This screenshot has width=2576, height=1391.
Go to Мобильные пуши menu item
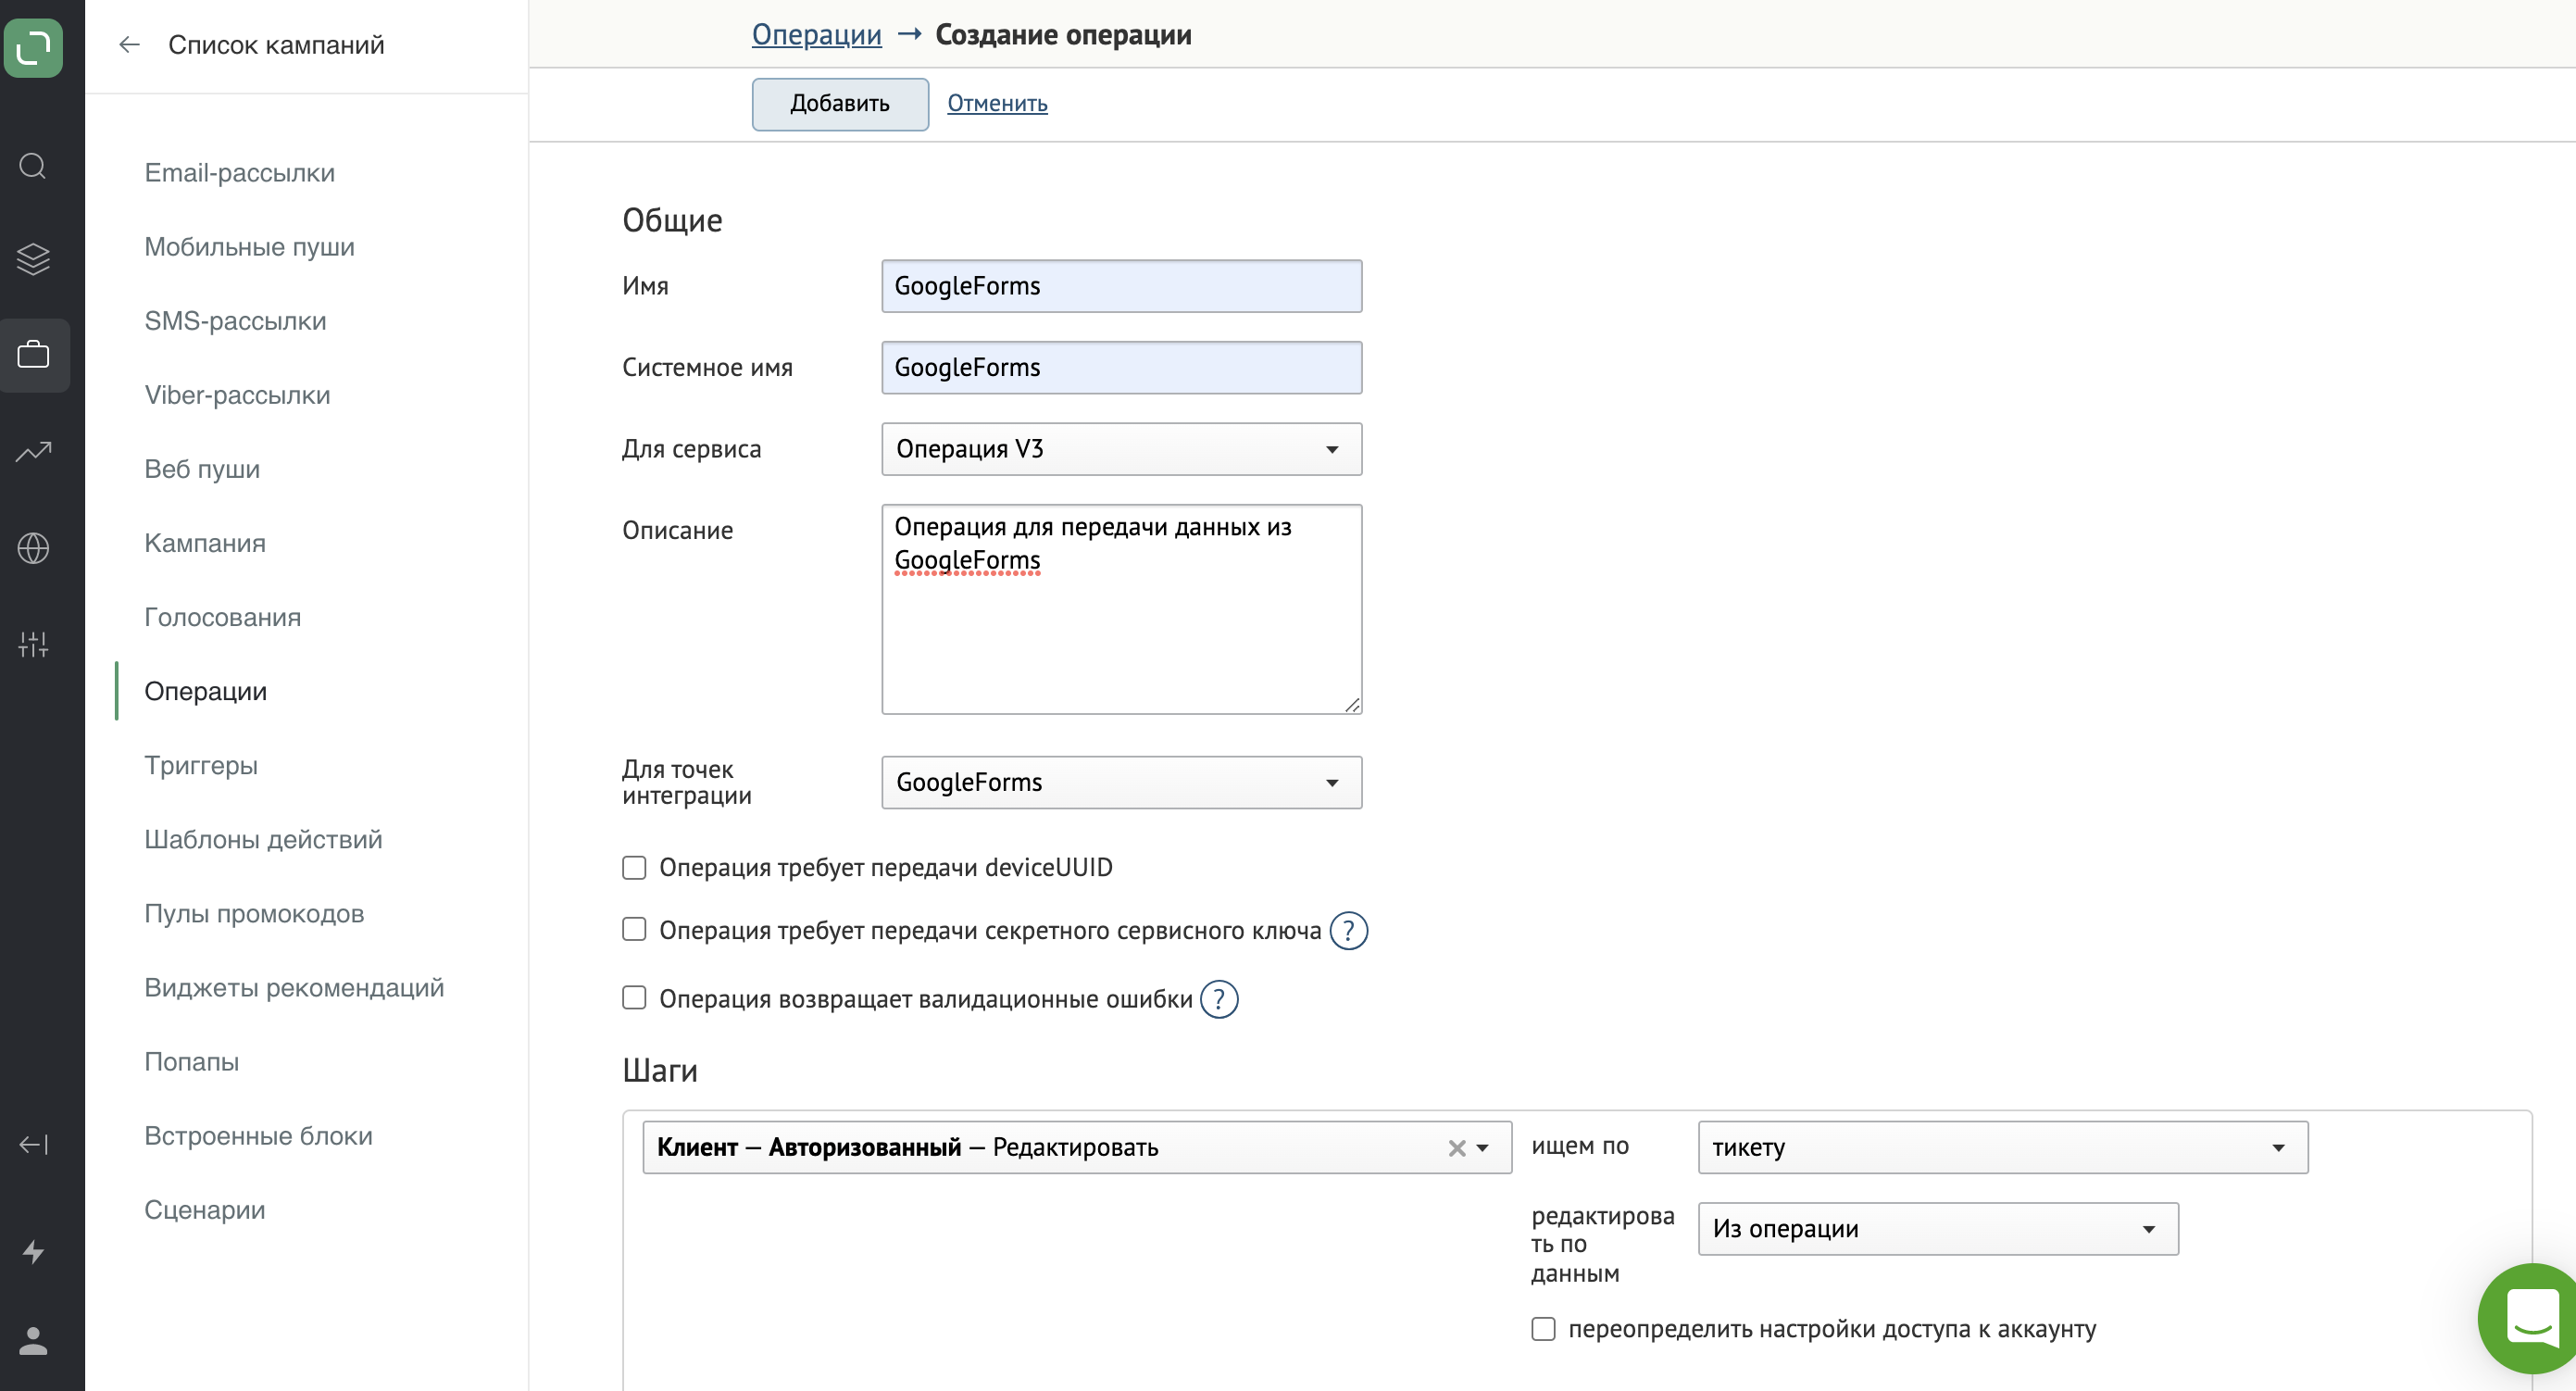[249, 247]
